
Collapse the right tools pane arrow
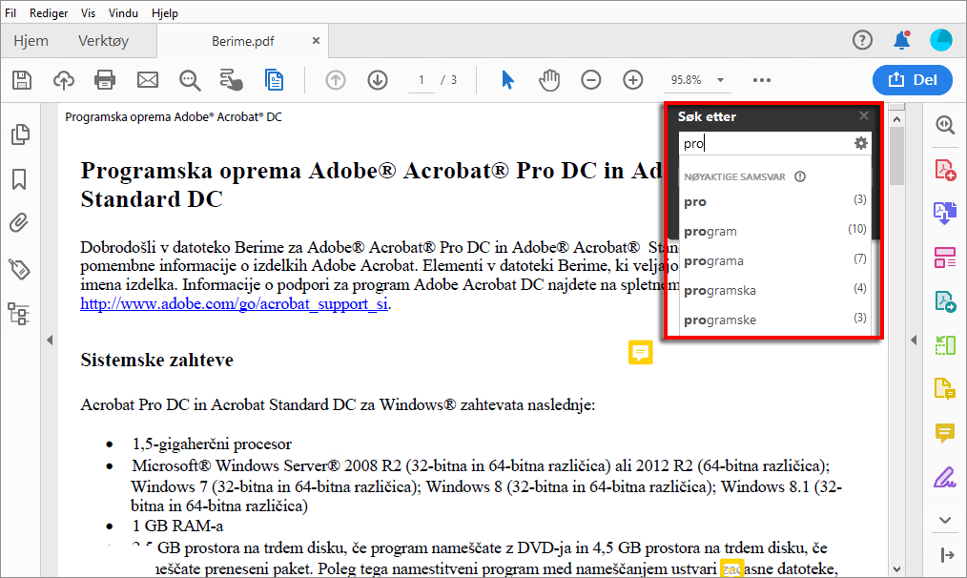point(914,340)
